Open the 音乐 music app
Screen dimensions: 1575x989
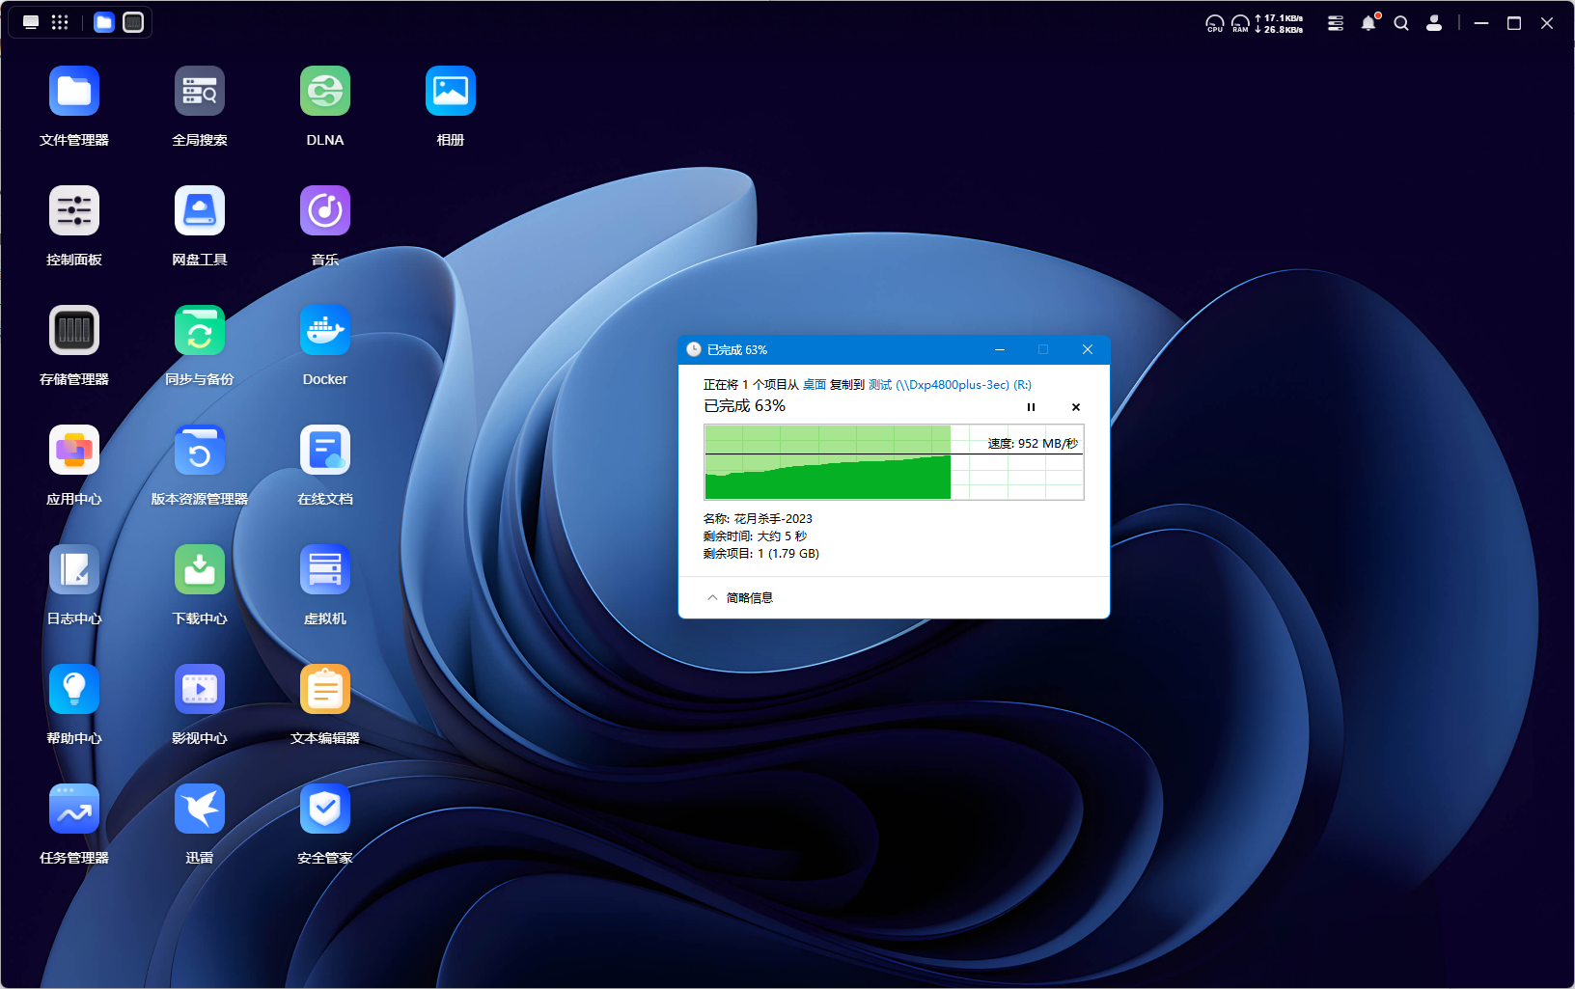tap(325, 210)
